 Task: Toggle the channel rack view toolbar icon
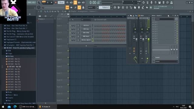pos(123,8)
